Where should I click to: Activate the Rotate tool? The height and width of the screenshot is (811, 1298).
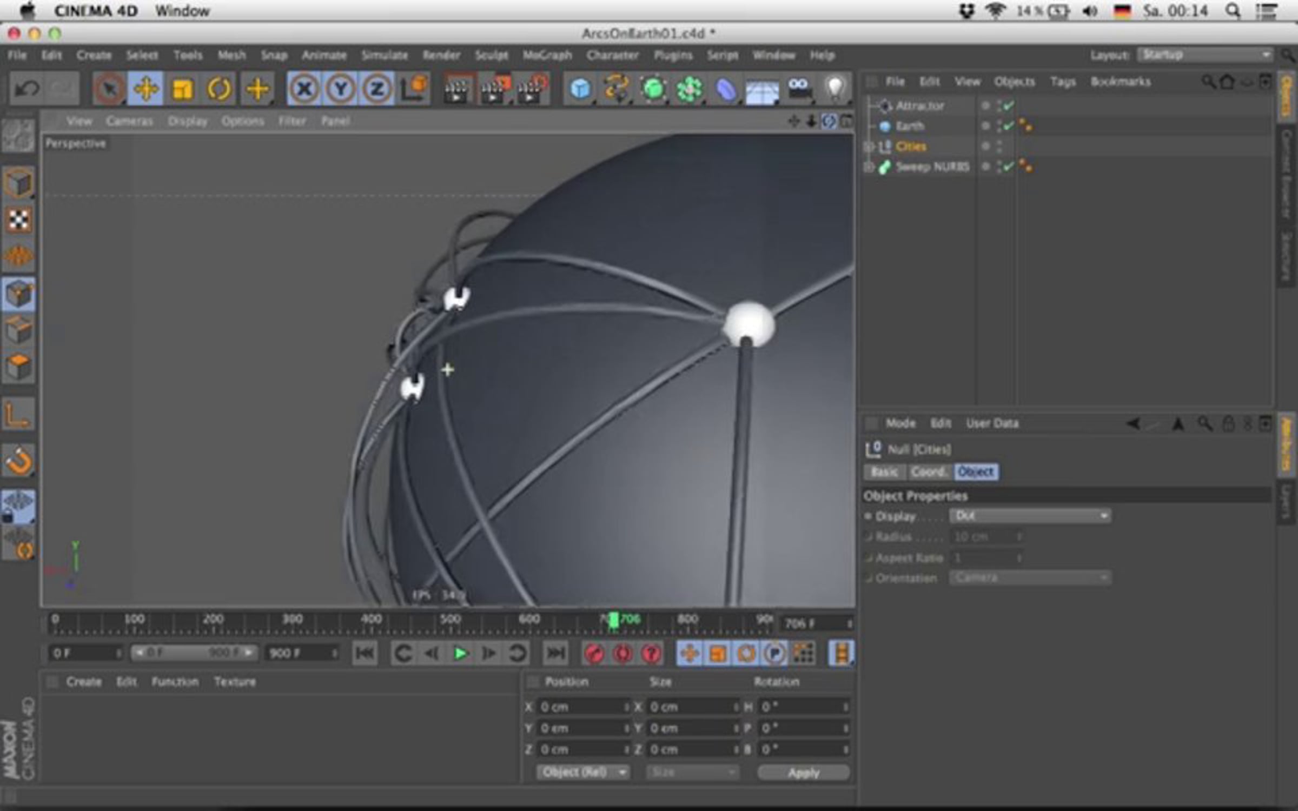click(x=218, y=89)
